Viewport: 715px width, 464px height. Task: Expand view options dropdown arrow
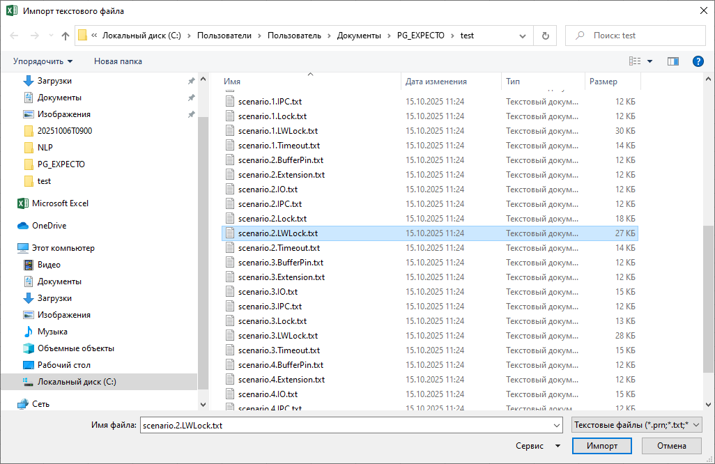pos(649,61)
